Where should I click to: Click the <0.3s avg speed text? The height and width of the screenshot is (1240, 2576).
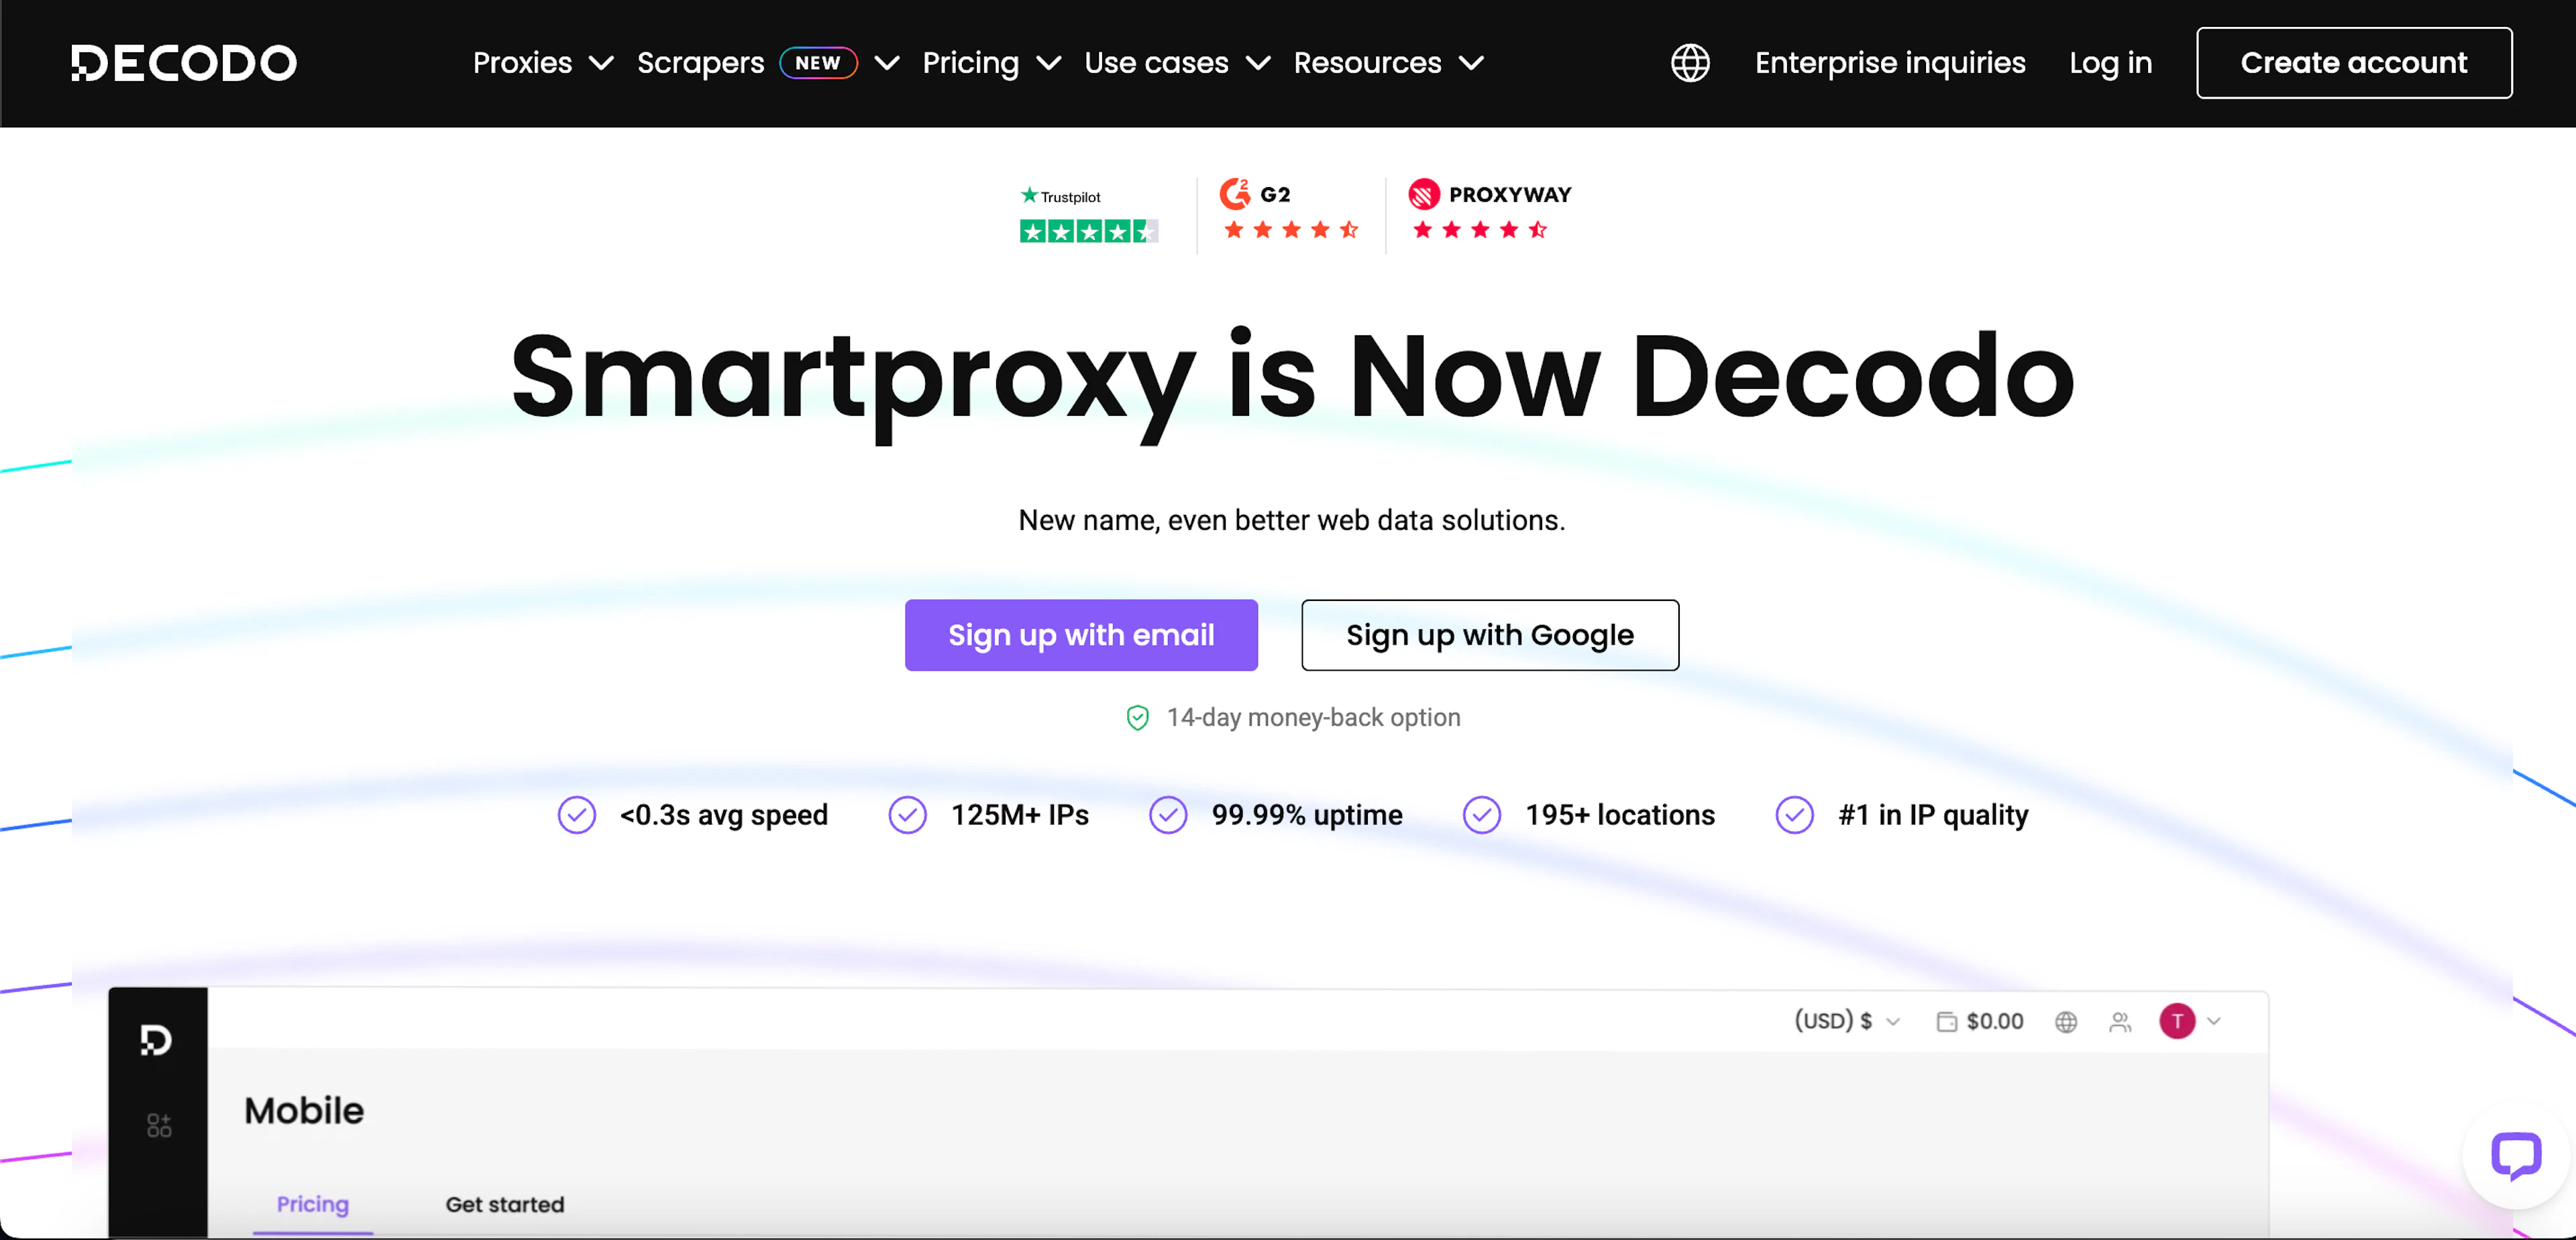(x=724, y=815)
